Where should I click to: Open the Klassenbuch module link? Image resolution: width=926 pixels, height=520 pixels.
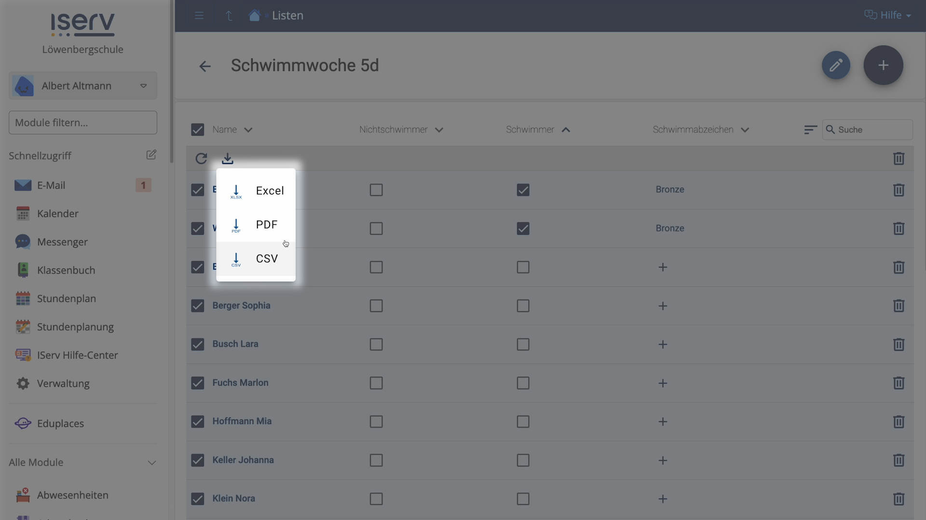click(66, 270)
